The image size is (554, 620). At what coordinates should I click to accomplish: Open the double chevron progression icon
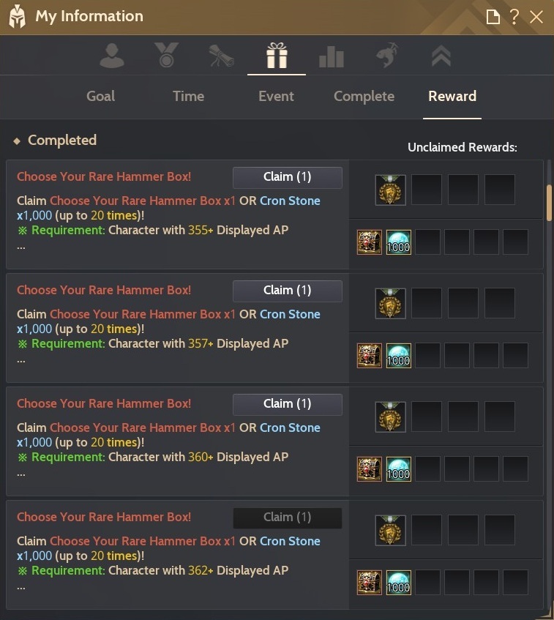click(x=441, y=56)
